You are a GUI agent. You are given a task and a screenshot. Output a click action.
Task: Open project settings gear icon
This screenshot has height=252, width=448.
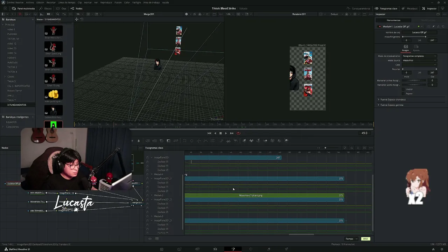click(x=442, y=249)
